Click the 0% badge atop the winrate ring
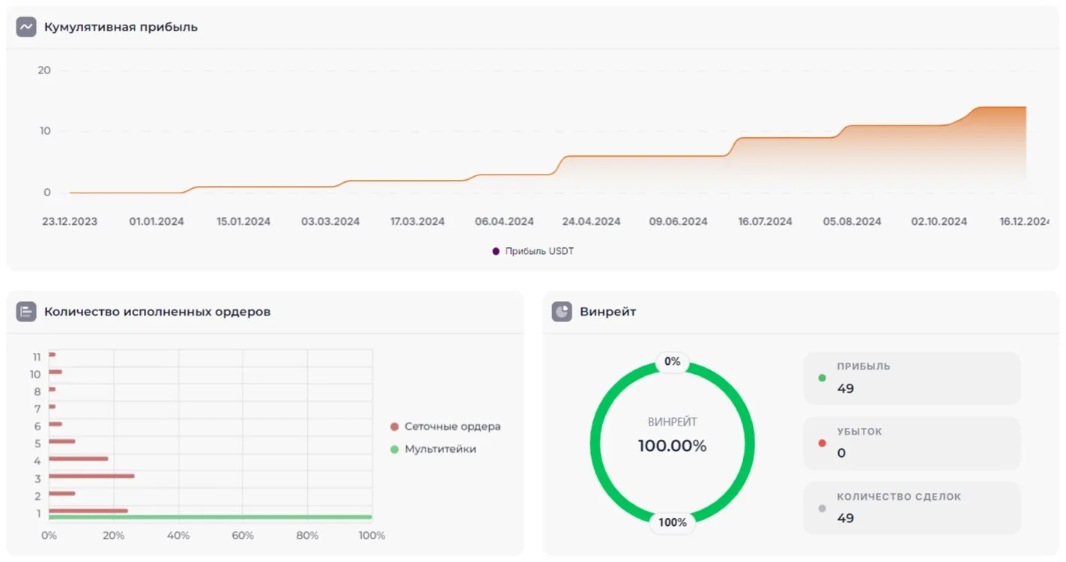This screenshot has height=562, width=1066. pyautogui.click(x=672, y=362)
